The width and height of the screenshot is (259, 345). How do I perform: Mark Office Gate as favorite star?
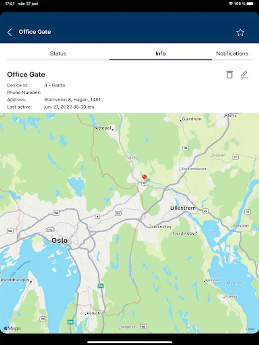click(x=240, y=32)
